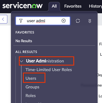Refresh the navigator menu results
The image size is (102, 103).
78,21
